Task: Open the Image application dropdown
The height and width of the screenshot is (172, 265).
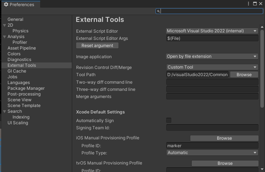Action: pos(212,56)
